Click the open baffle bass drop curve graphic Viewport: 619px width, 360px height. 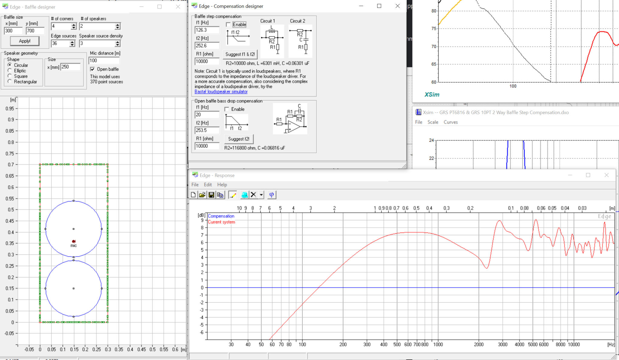237,122
